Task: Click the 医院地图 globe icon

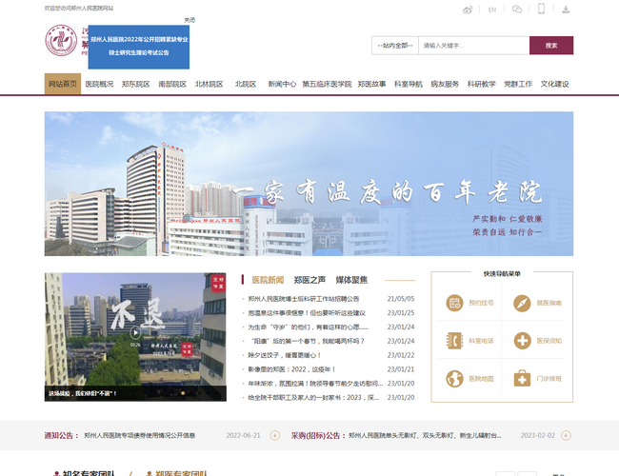Action: pyautogui.click(x=454, y=379)
